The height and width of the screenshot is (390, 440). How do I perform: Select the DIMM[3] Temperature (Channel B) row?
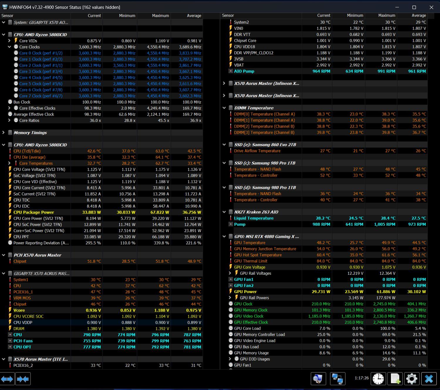324,132
